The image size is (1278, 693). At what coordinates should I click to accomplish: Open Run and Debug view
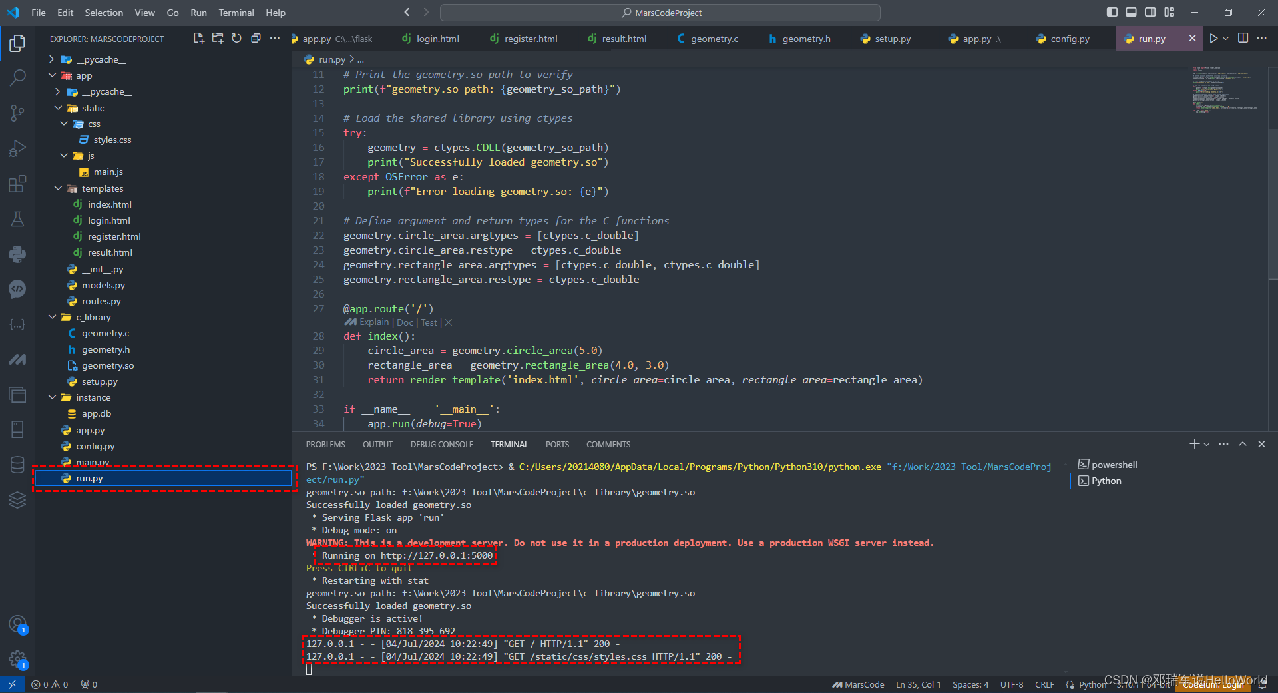(17, 148)
